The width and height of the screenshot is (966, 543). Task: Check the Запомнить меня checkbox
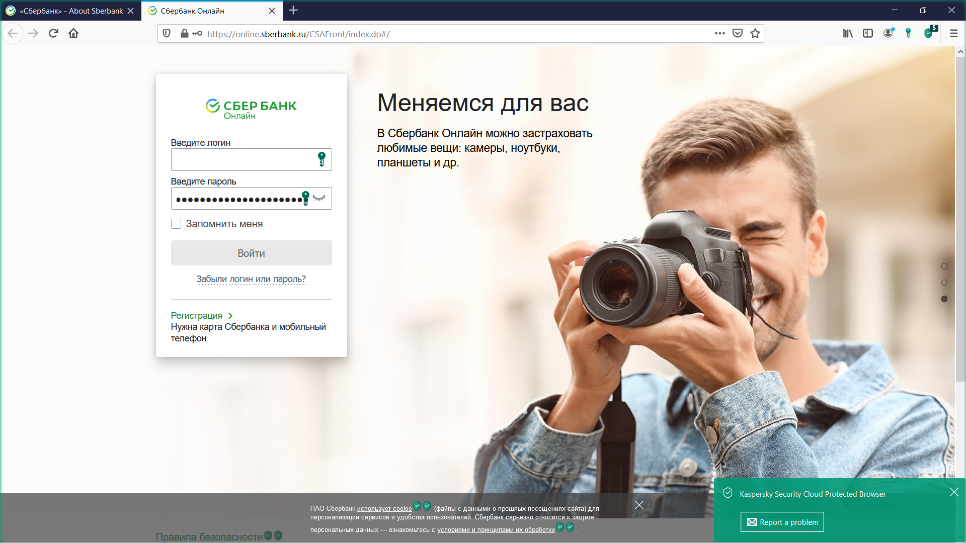pyautogui.click(x=176, y=224)
